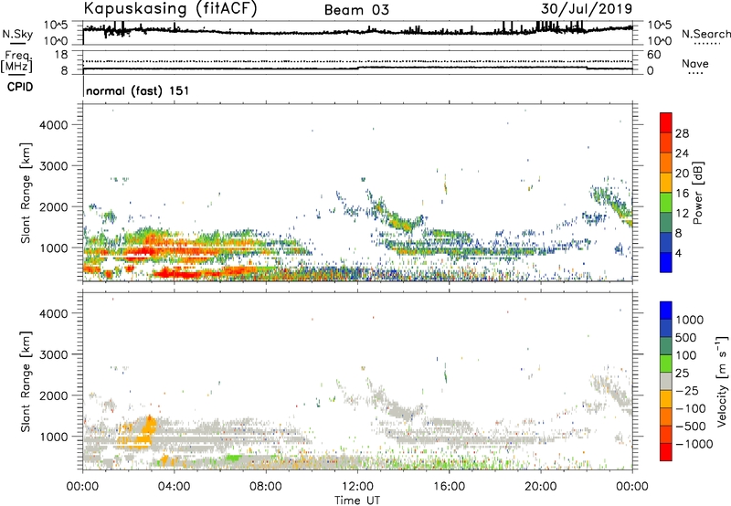Click the 'Time UT' axis title
This screenshot has height=506, width=731.
(357, 501)
